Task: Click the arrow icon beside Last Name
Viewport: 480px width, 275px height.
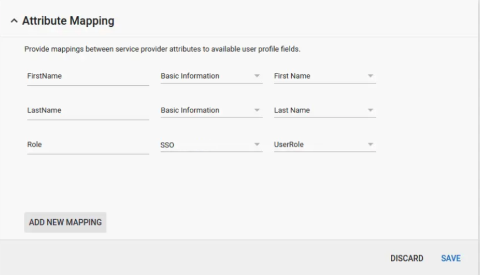Action: tap(370, 111)
